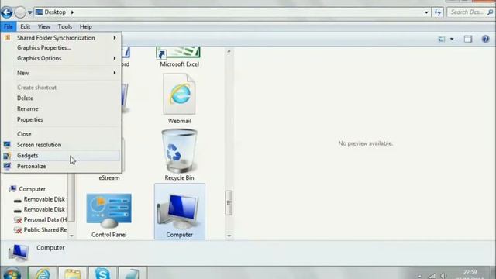This screenshot has height=279, width=496.
Task: Click the blue Help question mark icon
Action: click(x=486, y=39)
